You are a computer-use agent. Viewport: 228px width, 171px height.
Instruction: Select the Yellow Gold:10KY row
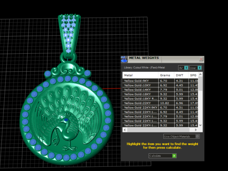coord(160,85)
